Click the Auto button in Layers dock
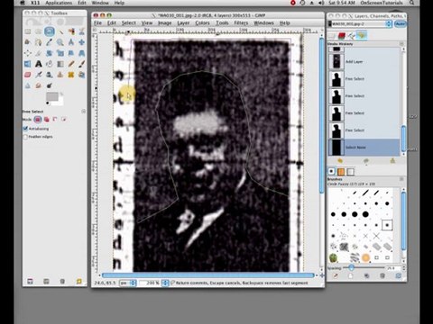The width and height of the screenshot is (433, 324). [400, 24]
